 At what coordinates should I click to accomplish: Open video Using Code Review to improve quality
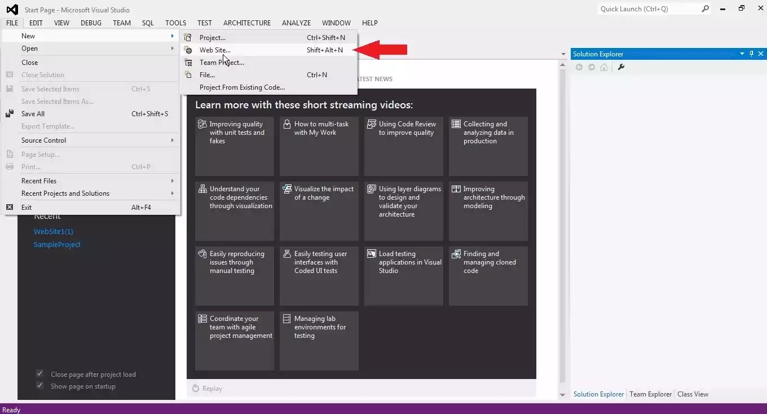coord(404,146)
